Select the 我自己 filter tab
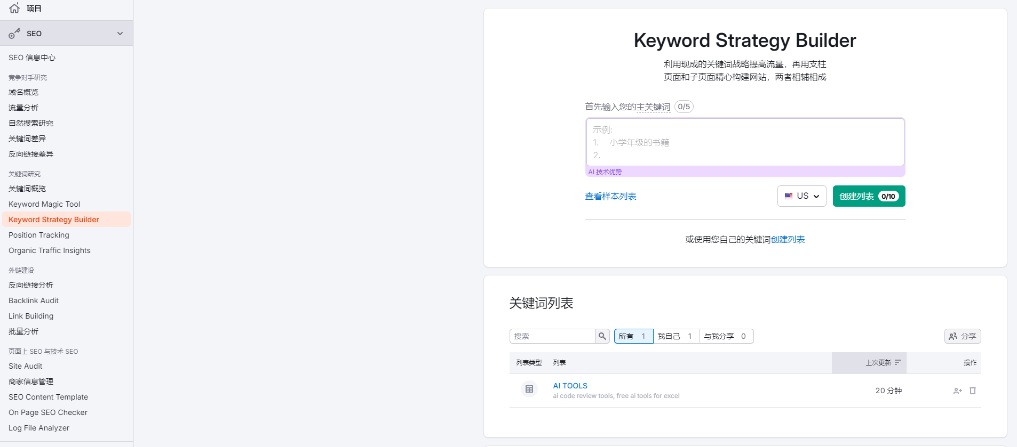1017x447 pixels. tap(676, 336)
